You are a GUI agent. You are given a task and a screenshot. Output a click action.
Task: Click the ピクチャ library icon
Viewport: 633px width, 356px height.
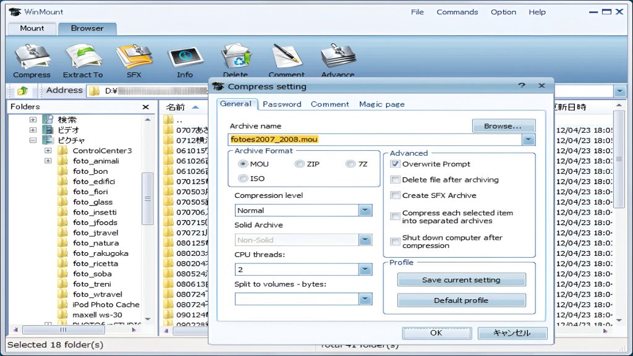pos(48,140)
